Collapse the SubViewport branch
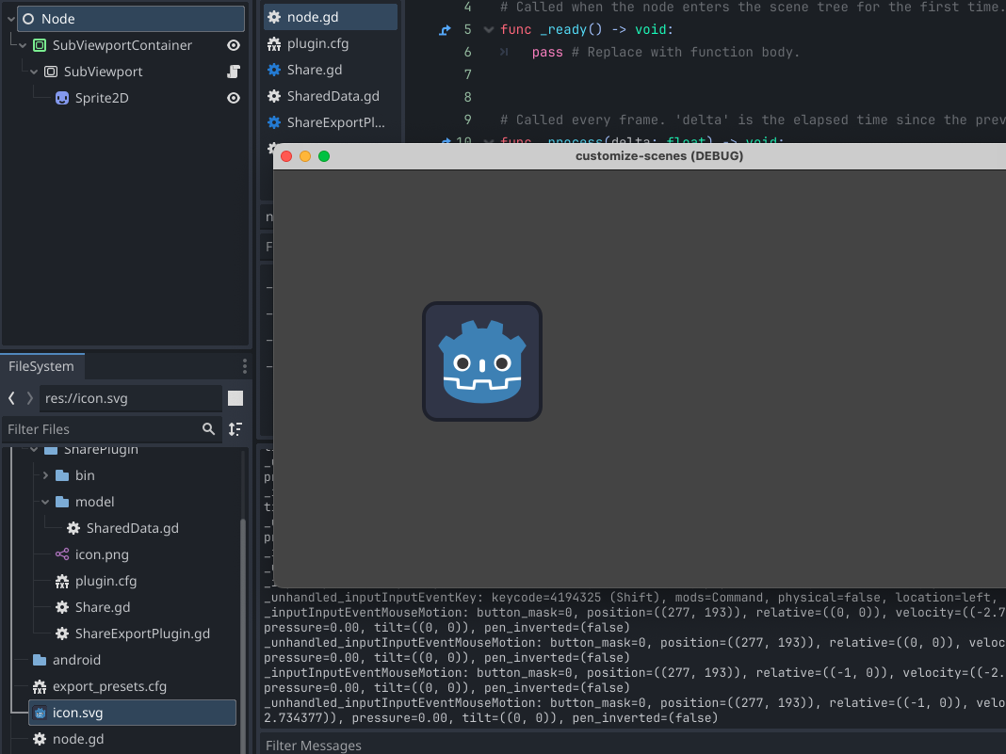Screen dimensions: 1006x754 (34, 72)
